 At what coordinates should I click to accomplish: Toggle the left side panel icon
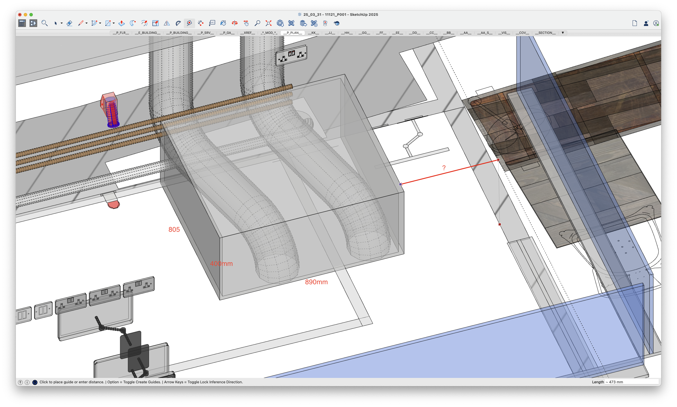pos(22,23)
